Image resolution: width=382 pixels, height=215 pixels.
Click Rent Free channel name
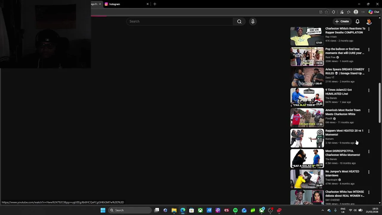[x=330, y=57]
